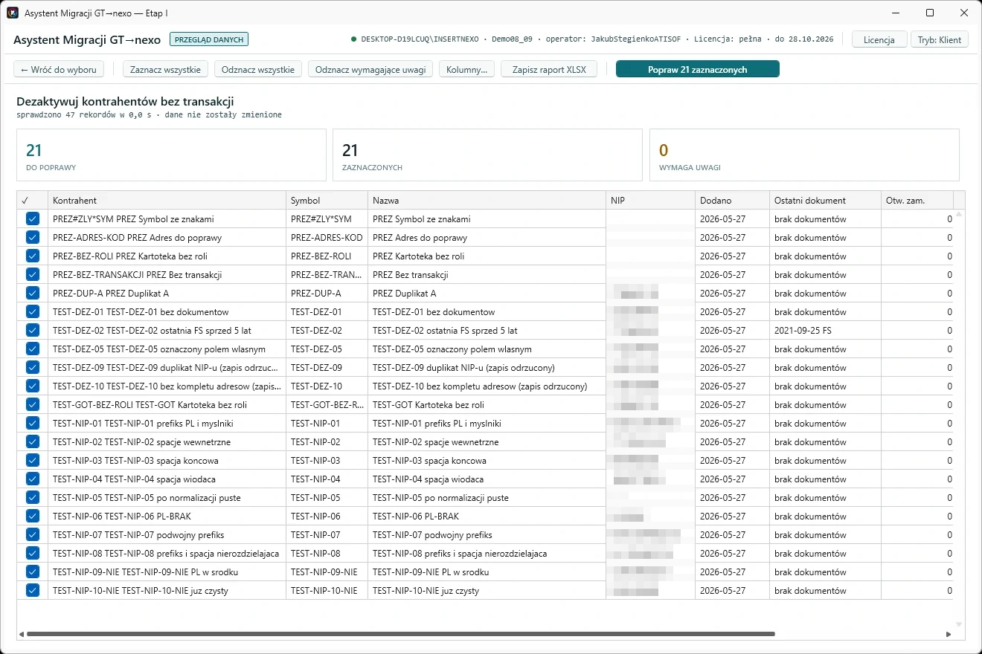The width and height of the screenshot is (982, 654).
Task: Click the horizontal scrollbar thumb
Action: click(401, 634)
